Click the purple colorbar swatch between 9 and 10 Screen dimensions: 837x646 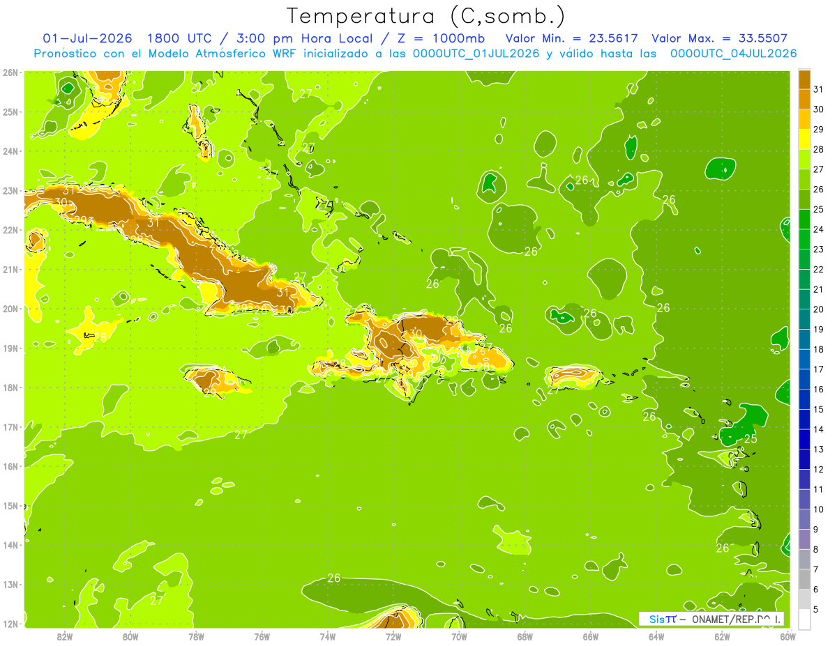(x=804, y=519)
